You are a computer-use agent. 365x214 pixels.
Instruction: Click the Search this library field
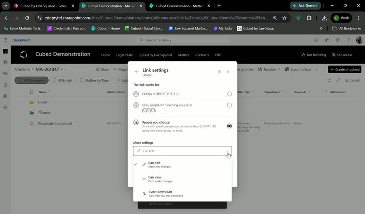click(182, 40)
